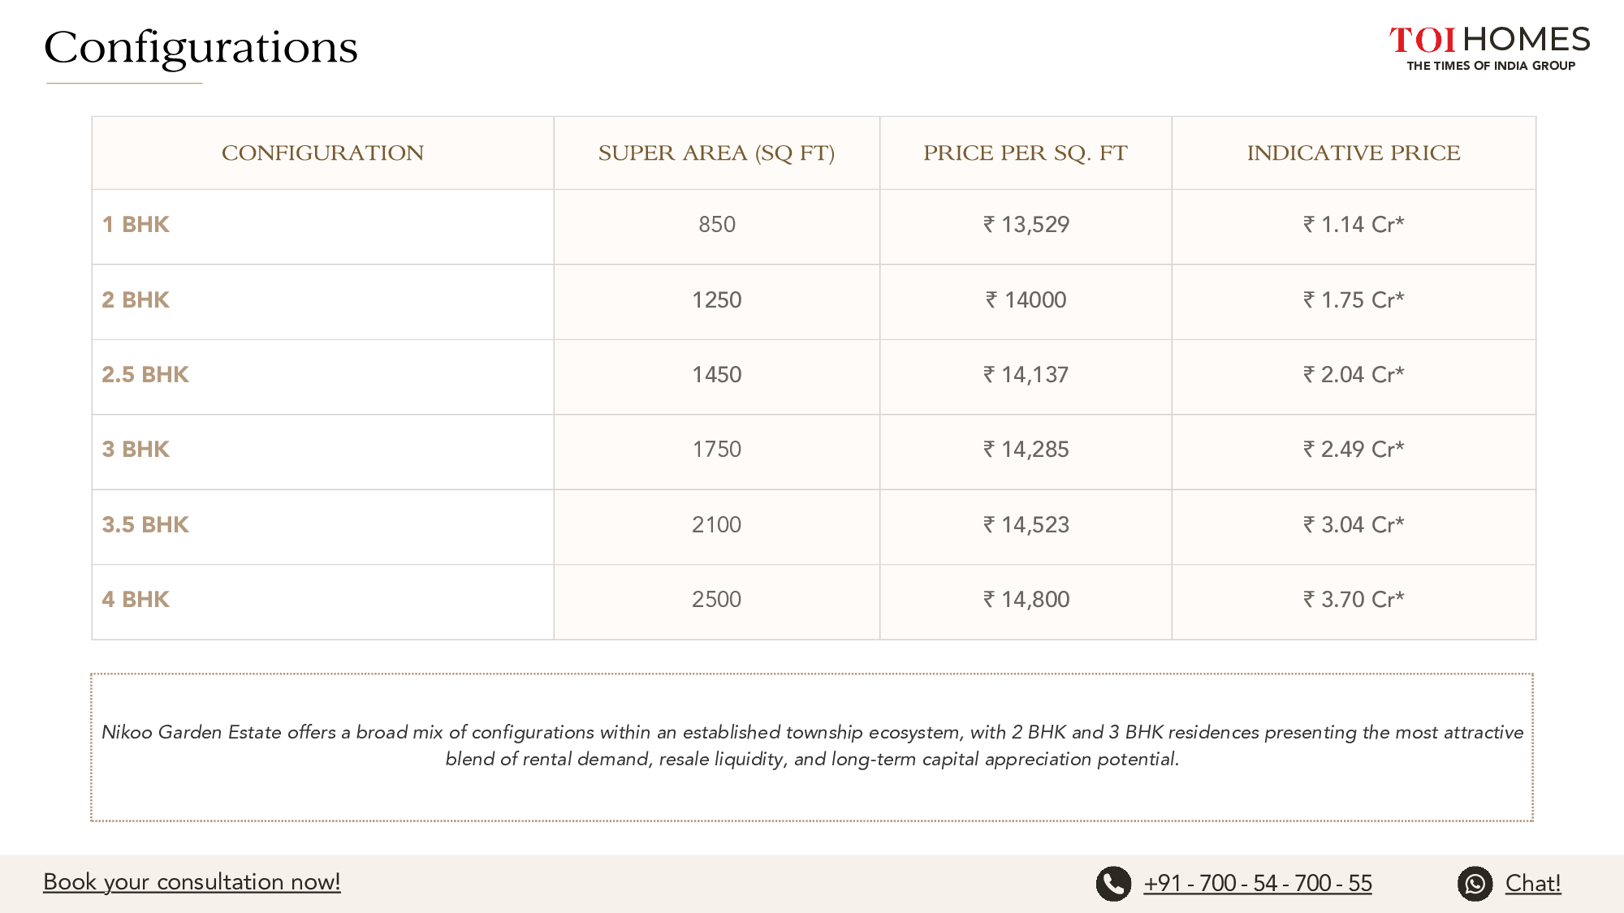Click the Nikoo Garden Estate description note
This screenshot has width=1624, height=913.
[812, 746]
